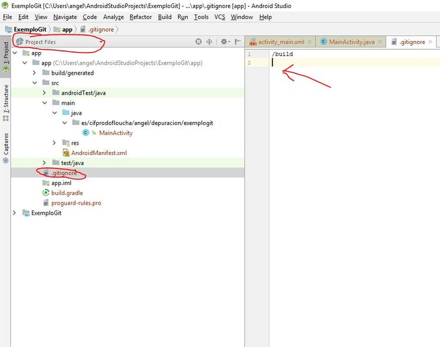Click the AndroidManifest.xml file icon

tap(66, 153)
